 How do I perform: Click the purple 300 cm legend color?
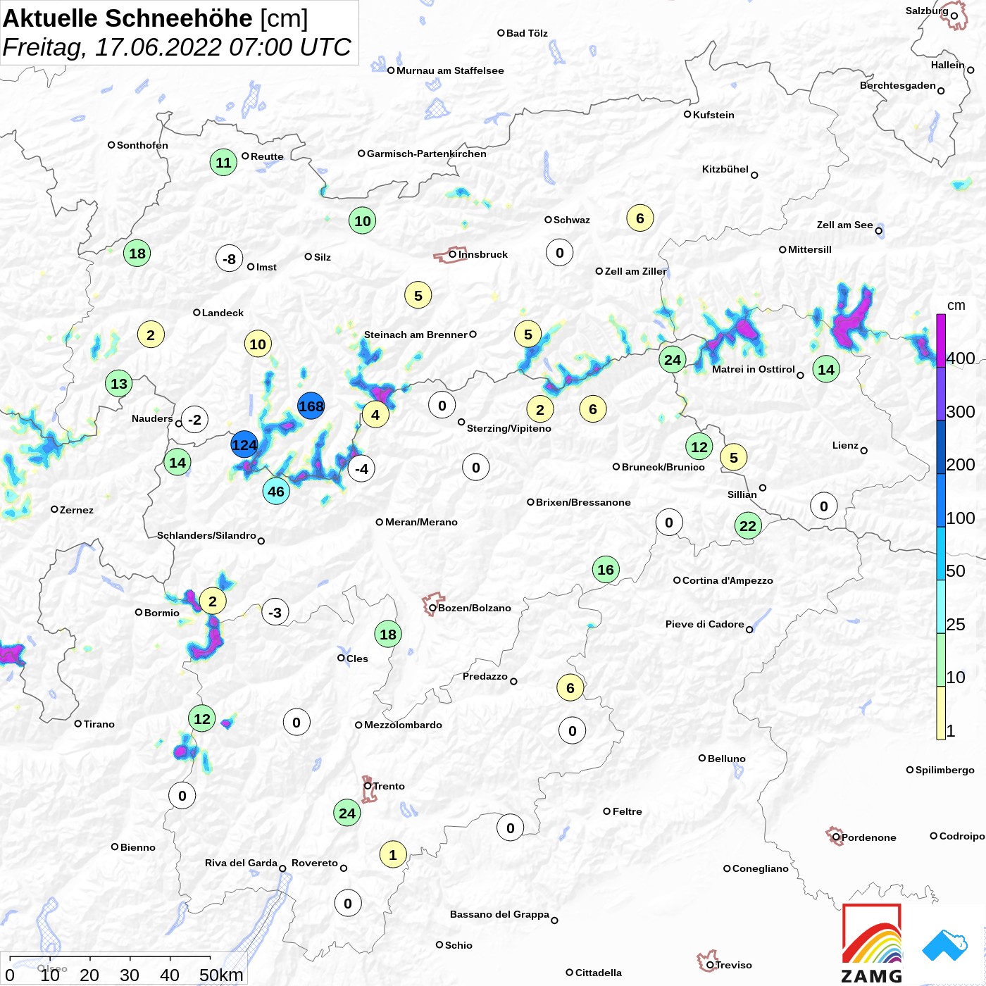pos(941,394)
